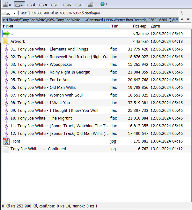Switch to drive h
Image resolution: width=192 pixels, height=210 pixels.
click(79, 5)
